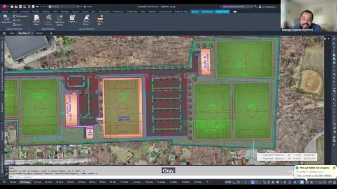This screenshot has height=189, width=337.
Task: Click the Plot printer icon
Action: coord(33,7)
